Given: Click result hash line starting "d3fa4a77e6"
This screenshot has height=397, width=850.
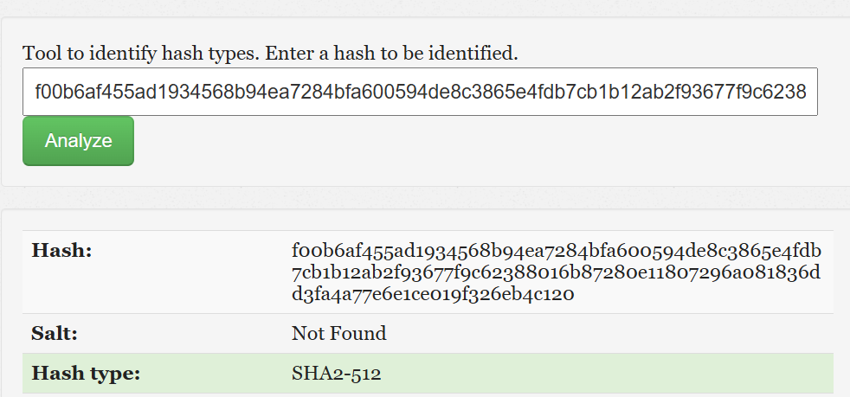Looking at the screenshot, I should [x=433, y=295].
